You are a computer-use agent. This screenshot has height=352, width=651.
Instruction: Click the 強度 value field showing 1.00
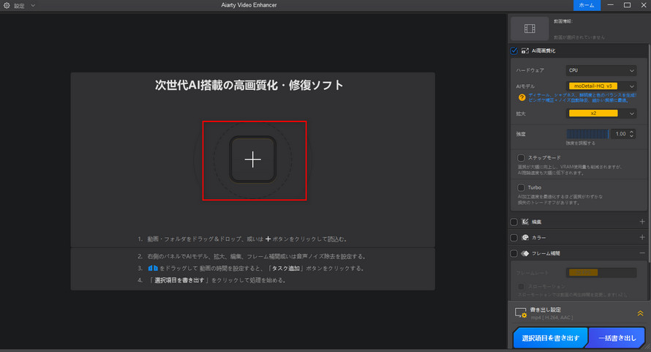click(620, 134)
